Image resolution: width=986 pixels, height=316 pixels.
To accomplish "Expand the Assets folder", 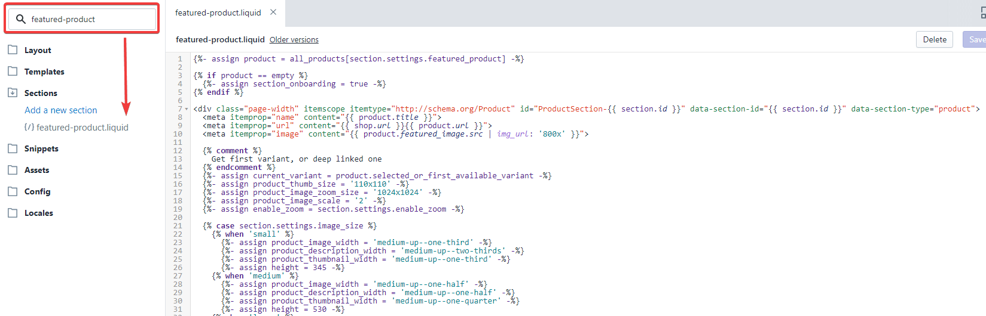I will pos(36,171).
